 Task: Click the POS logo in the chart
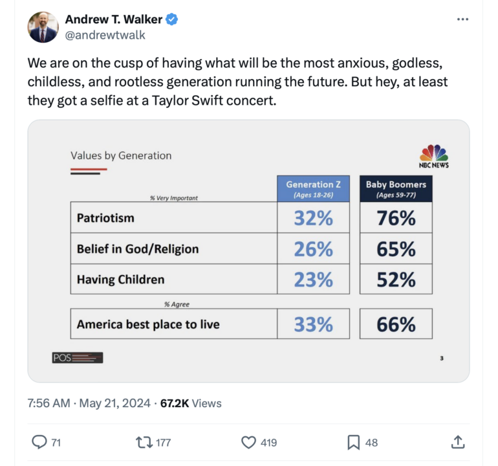(77, 357)
